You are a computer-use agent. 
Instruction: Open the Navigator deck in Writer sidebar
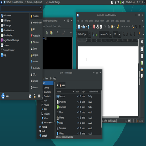142,76
